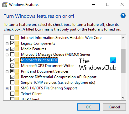Expand the Media Features plus sign
The image size is (129, 114).
pyautogui.click(x=7, y=49)
